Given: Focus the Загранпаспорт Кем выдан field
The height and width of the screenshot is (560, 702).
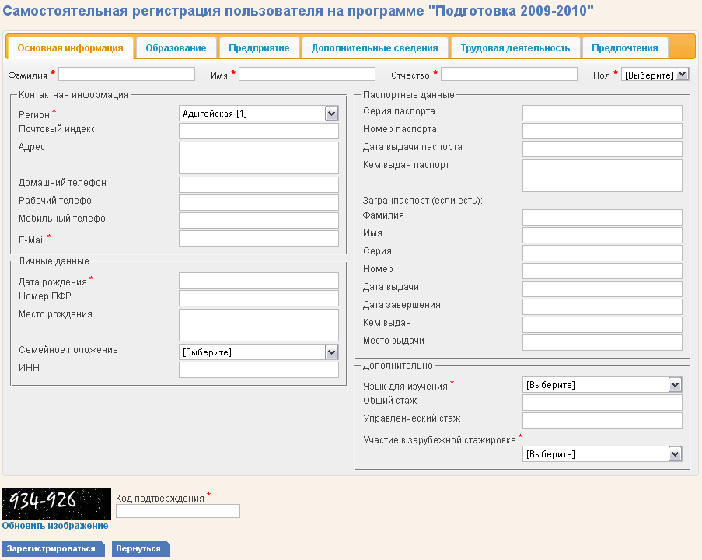Looking at the screenshot, I should pyautogui.click(x=602, y=325).
